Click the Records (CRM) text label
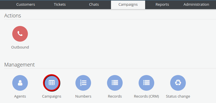This screenshot has height=103, width=216. click(x=147, y=96)
